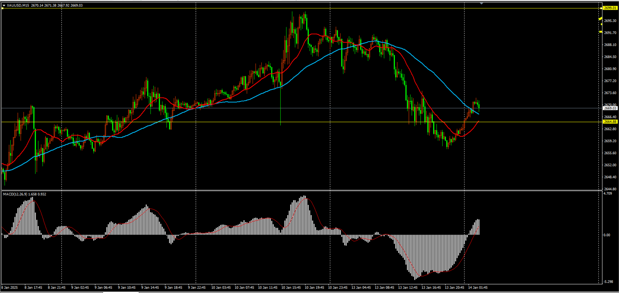The image size is (619, 293).
Task: Click the 8 Jan 21:45 time label
Action: tap(57, 287)
